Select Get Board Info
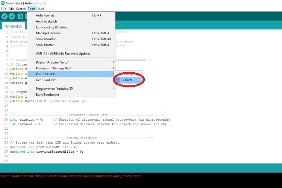The width and height of the screenshot is (282, 188). (71, 80)
